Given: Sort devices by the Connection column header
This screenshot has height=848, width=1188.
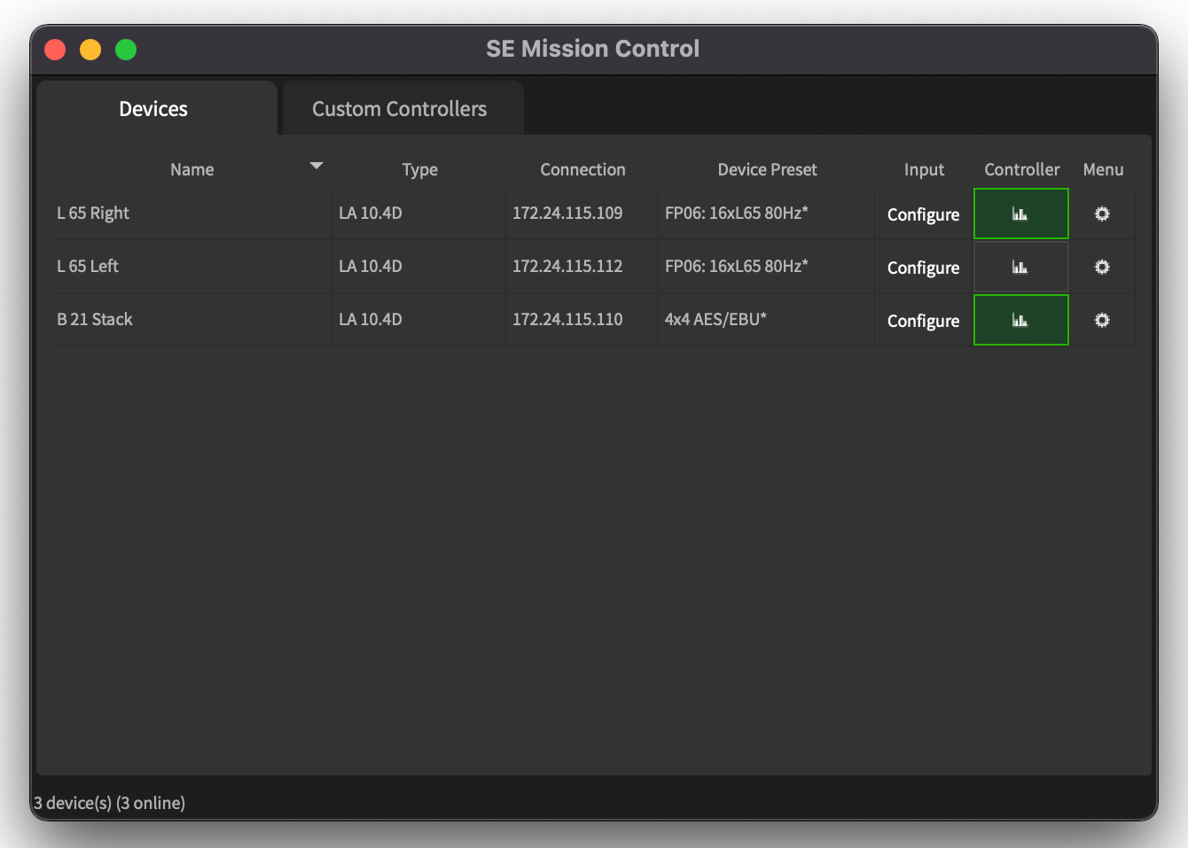Looking at the screenshot, I should (582, 169).
